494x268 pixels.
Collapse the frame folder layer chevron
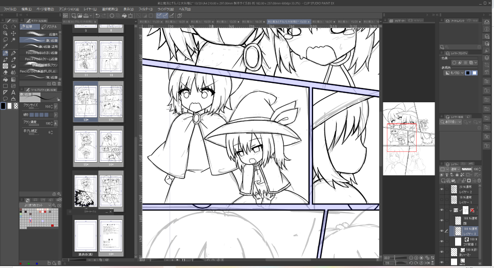click(x=451, y=210)
